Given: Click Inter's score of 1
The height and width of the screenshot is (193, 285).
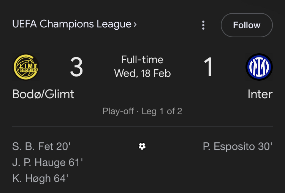Looking at the screenshot, I should [x=208, y=67].
